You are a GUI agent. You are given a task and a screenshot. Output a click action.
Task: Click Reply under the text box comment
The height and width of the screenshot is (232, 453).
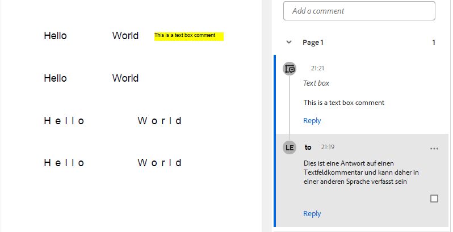coord(312,120)
